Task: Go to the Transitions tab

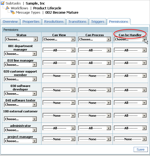Action: click(x=77, y=21)
